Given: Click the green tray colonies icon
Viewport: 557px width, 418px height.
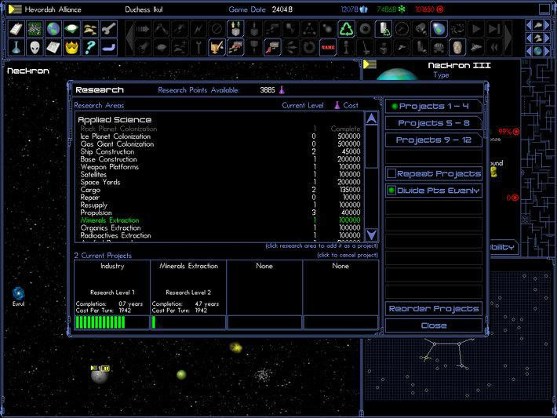Looking at the screenshot, I should (x=71, y=29).
